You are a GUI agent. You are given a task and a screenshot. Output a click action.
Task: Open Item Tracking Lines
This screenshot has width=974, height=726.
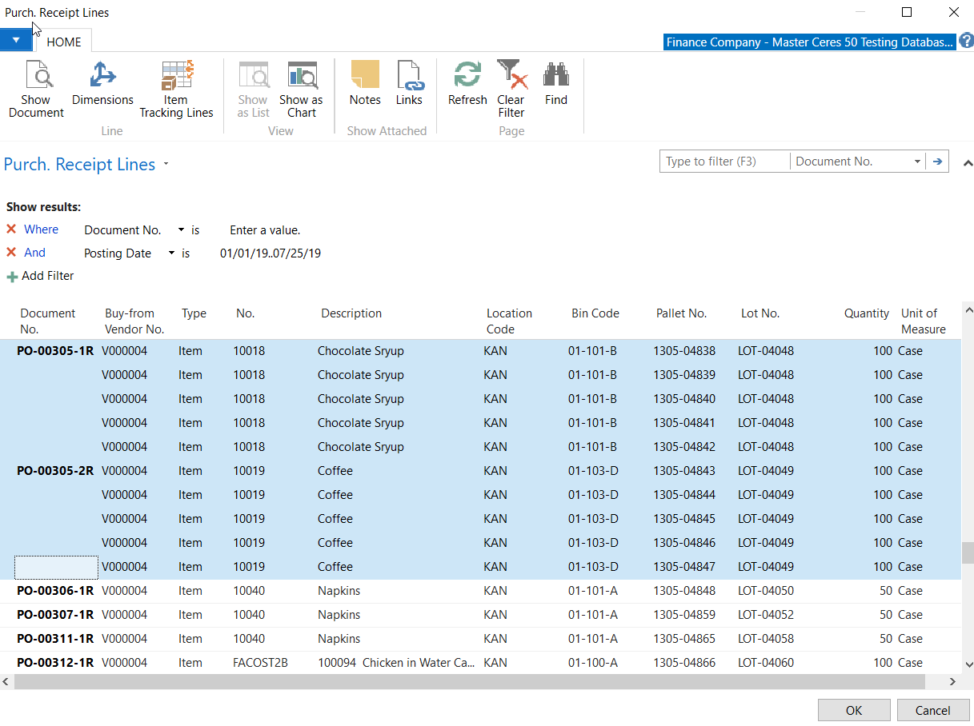pos(177,76)
